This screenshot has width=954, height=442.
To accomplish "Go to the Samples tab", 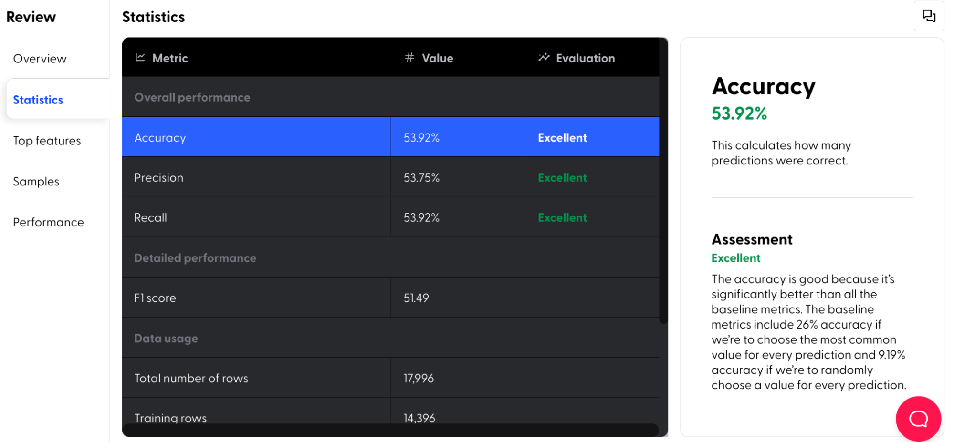I will (36, 182).
